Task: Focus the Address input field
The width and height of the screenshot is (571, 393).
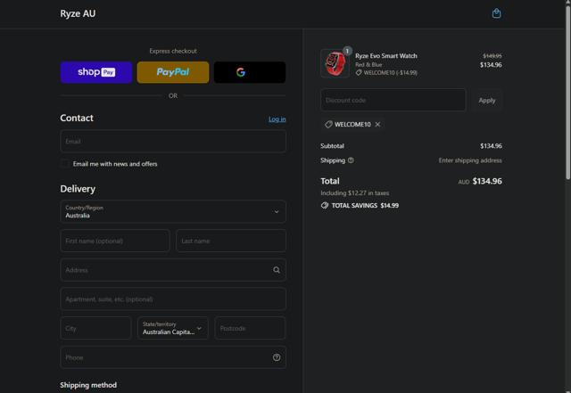Action: [173, 270]
